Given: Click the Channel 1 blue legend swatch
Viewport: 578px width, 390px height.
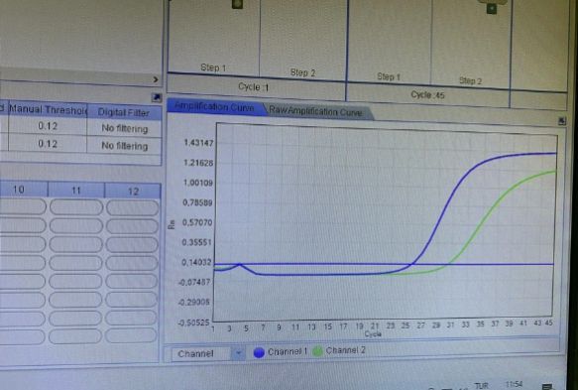Looking at the screenshot, I should [x=259, y=352].
